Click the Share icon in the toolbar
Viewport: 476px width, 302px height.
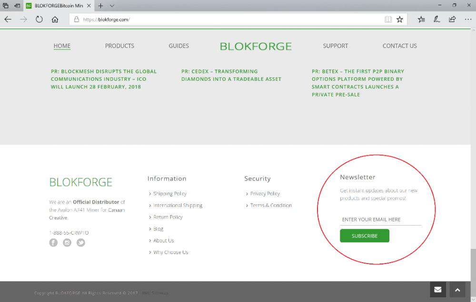(452, 19)
